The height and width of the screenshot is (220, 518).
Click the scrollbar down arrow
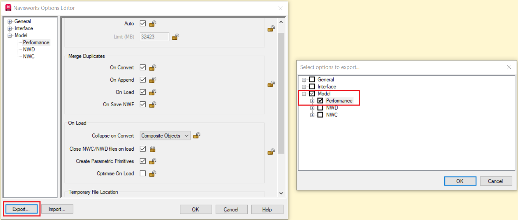281,193
